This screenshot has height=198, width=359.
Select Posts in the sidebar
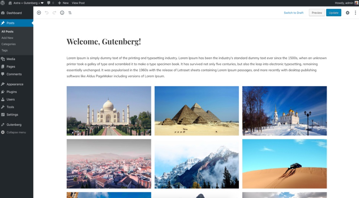(x=17, y=23)
